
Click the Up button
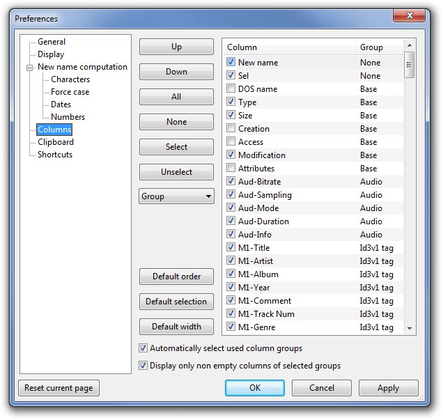(x=177, y=47)
